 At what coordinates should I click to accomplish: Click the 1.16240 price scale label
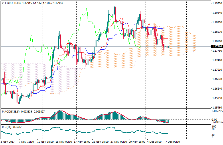pyautogui.click(x=216, y=89)
